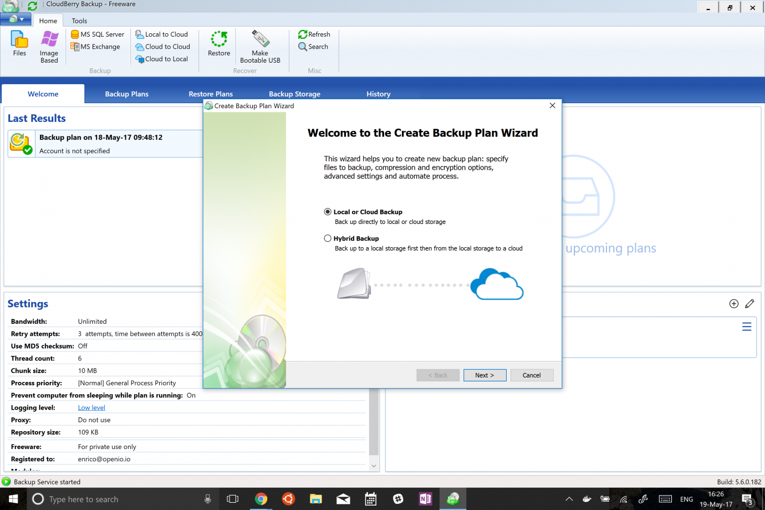
Task: Click the taskbar search field
Action: [x=123, y=499]
